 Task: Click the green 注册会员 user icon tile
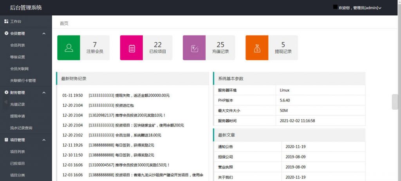(69, 48)
